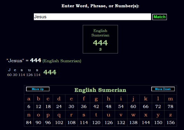Click letter f in cipher chart
Image resolution: width=184 pixels, height=130 pixels.
pyautogui.click(x=84, y=99)
